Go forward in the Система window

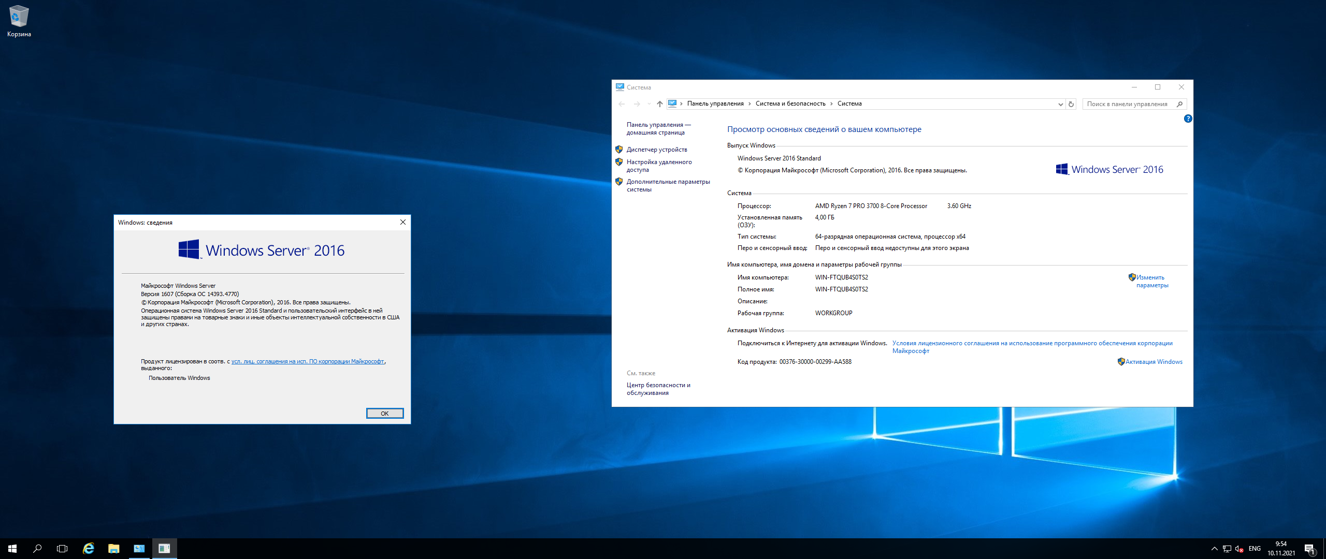[637, 104]
